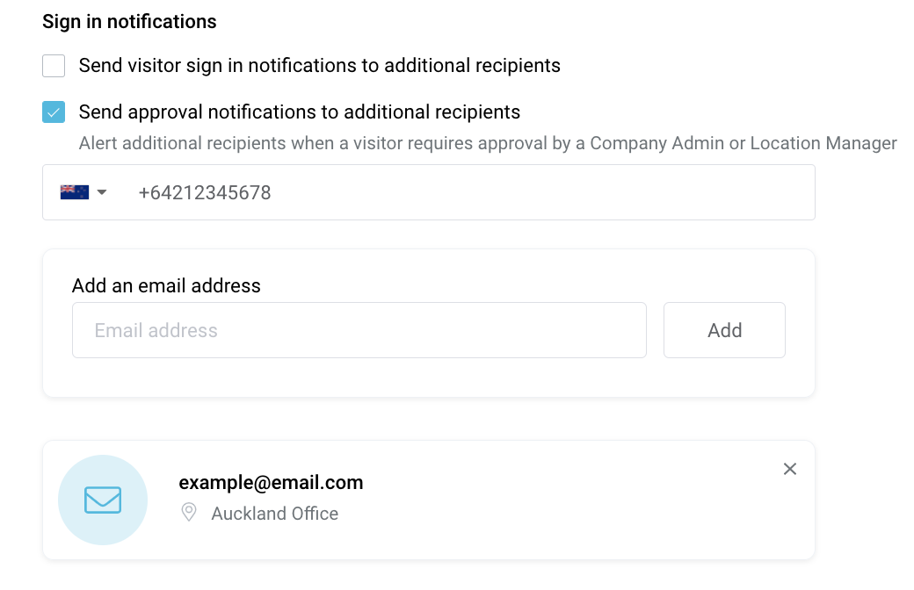Click the Add button
Viewport: 914px width, 590px height.
724,330
